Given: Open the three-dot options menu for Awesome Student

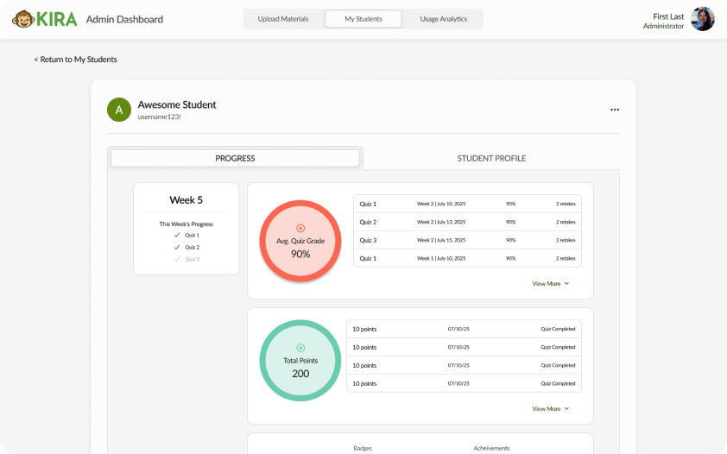Looking at the screenshot, I should (615, 110).
